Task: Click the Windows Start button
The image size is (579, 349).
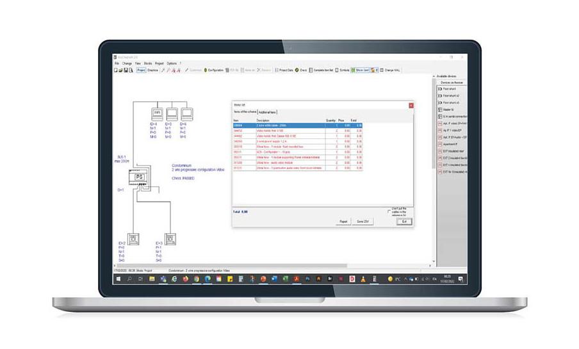Action: click(118, 279)
